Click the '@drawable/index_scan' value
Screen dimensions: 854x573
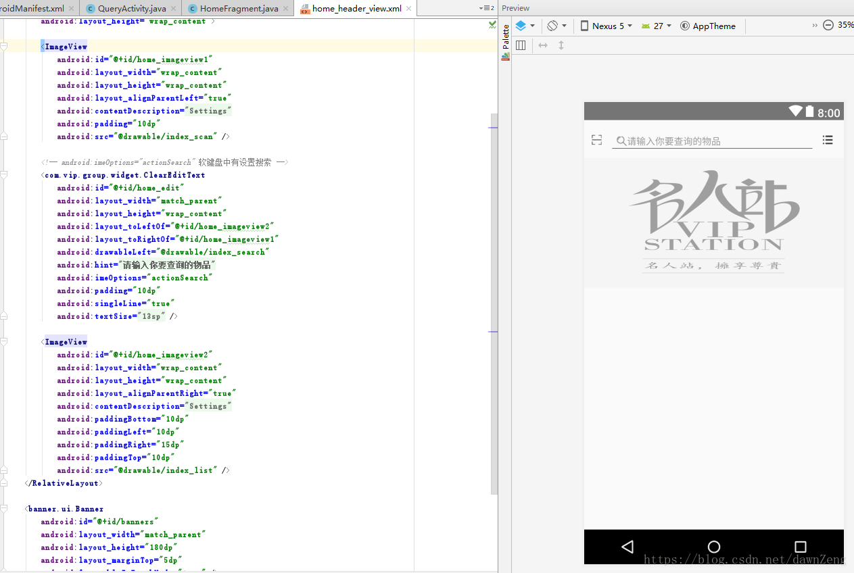coord(168,136)
